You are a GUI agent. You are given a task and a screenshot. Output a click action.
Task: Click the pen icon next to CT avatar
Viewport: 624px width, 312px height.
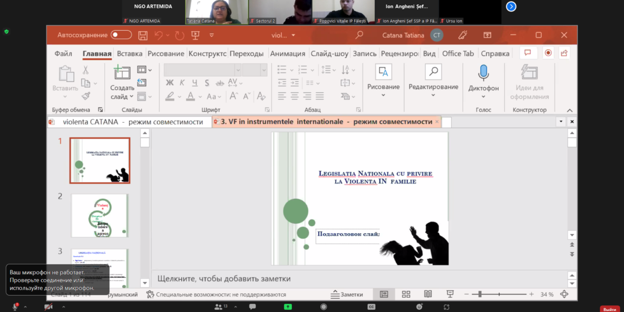(463, 35)
